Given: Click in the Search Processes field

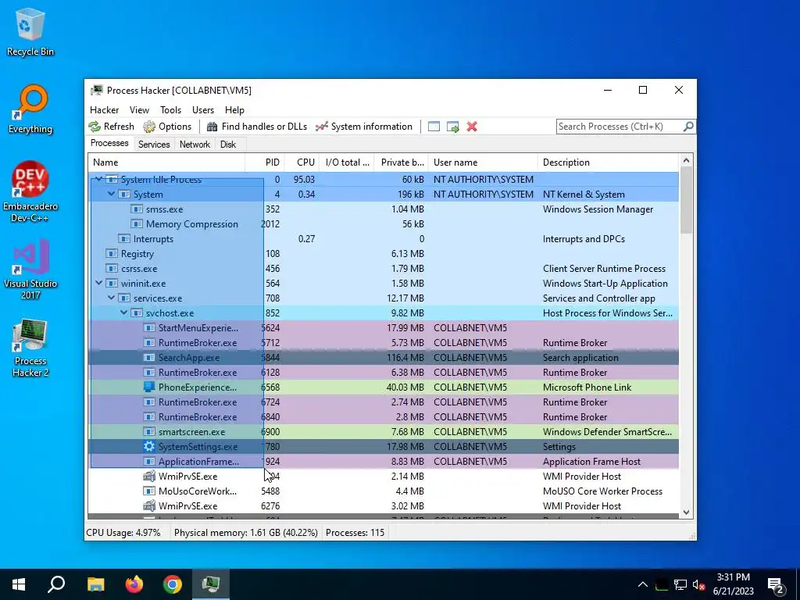Looking at the screenshot, I should click(619, 126).
